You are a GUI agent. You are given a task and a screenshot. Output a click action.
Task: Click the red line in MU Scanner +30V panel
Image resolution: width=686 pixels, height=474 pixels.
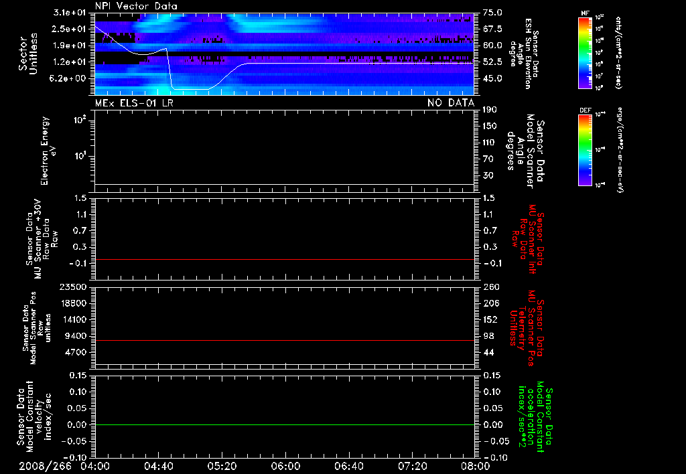(x=284, y=259)
